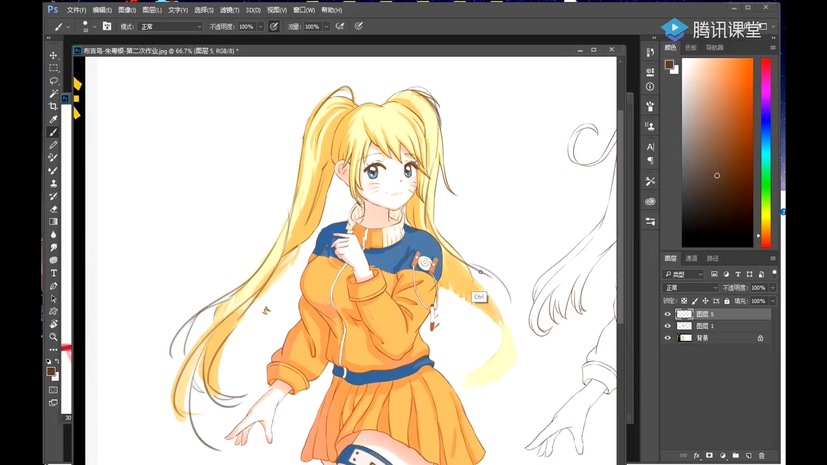Image resolution: width=827 pixels, height=465 pixels.
Task: Select the Lasso tool
Action: point(54,81)
